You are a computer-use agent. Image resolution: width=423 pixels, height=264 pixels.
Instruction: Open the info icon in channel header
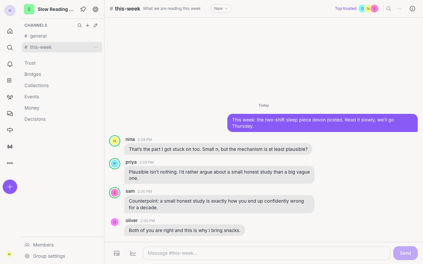coord(412,9)
